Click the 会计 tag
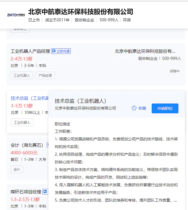188x210 pixels. pyautogui.click(x=17, y=169)
